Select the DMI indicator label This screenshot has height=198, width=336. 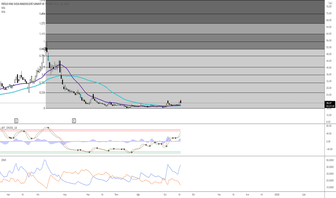coord(4,160)
